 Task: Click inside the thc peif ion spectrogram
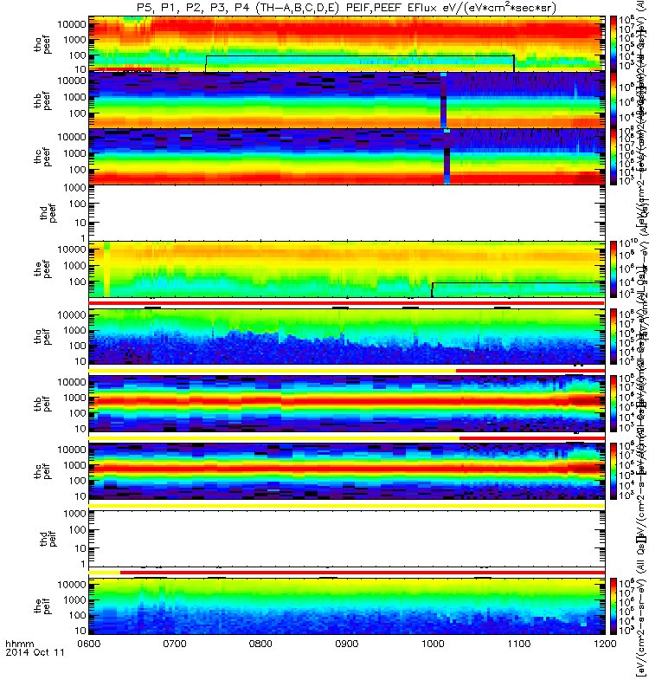(347, 471)
